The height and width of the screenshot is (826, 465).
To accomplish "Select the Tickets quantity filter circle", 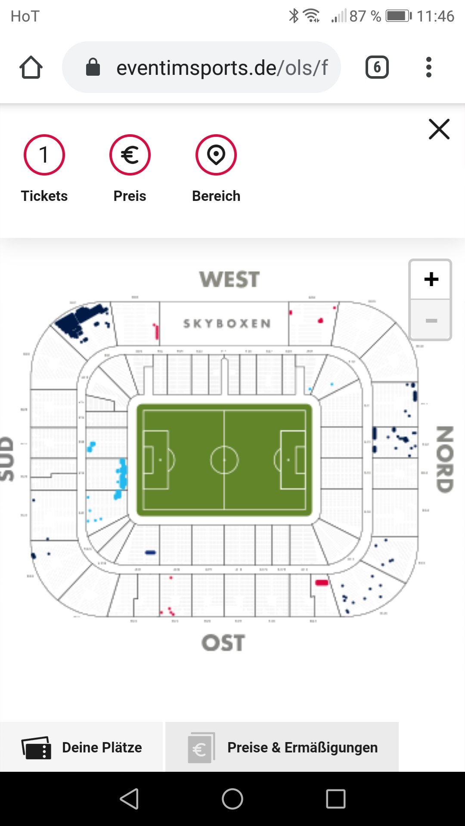I will (x=44, y=155).
